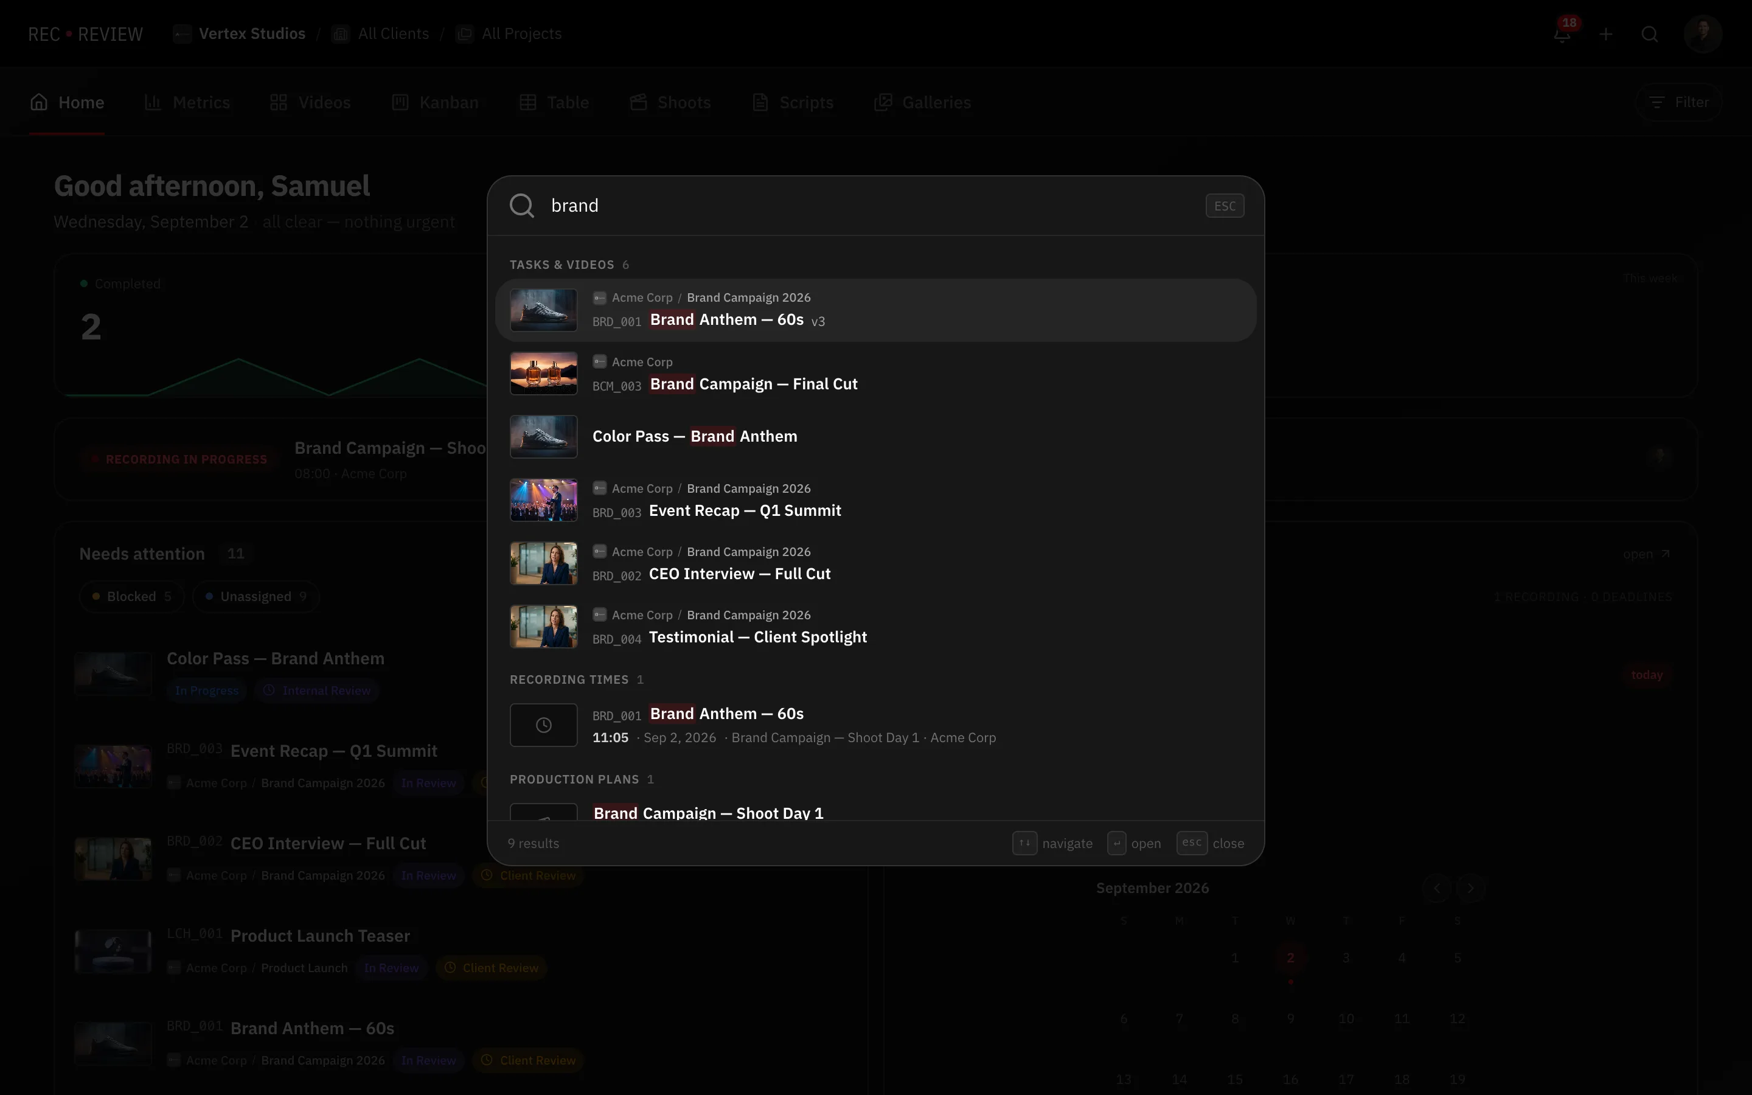Click the search field containing 'brand'
Image resolution: width=1752 pixels, height=1095 pixels.
point(869,206)
